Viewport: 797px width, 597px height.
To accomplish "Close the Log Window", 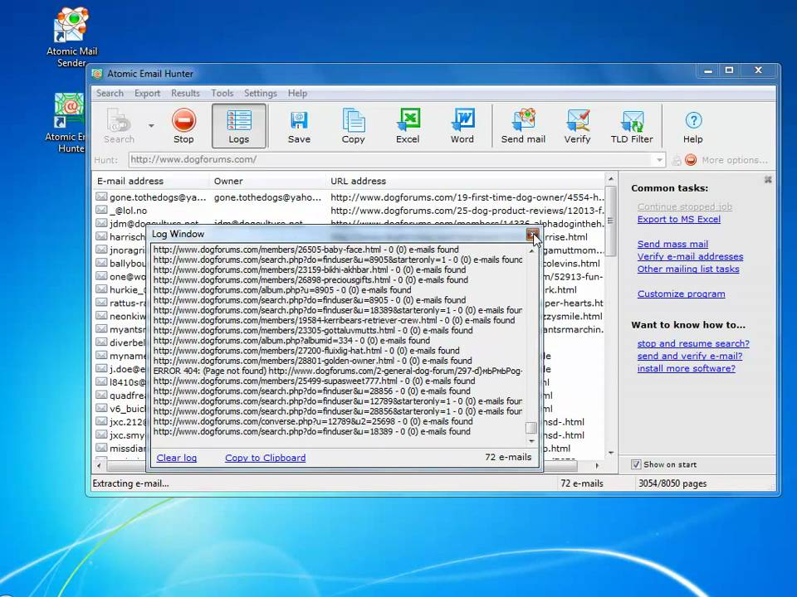I will (x=532, y=235).
